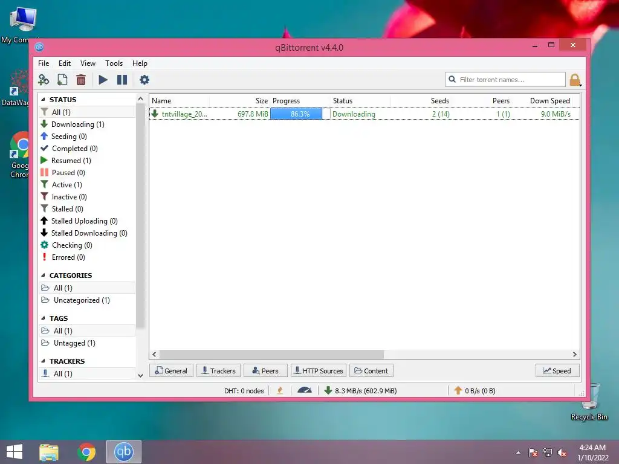Open the Tools menu
Viewport: 619px width, 464px height.
[x=114, y=63]
